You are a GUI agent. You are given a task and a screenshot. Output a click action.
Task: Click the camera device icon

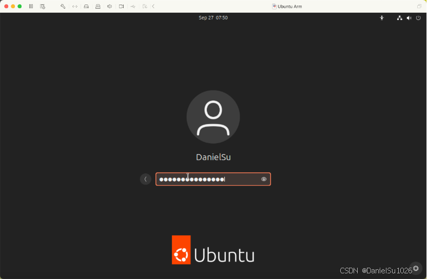[x=122, y=6]
